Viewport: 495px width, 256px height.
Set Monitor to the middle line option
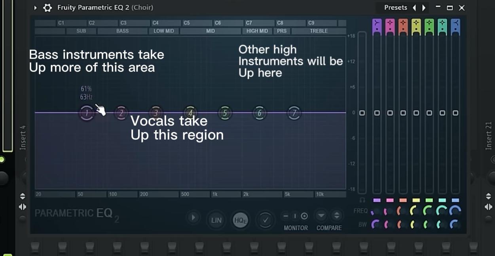pos(295,216)
